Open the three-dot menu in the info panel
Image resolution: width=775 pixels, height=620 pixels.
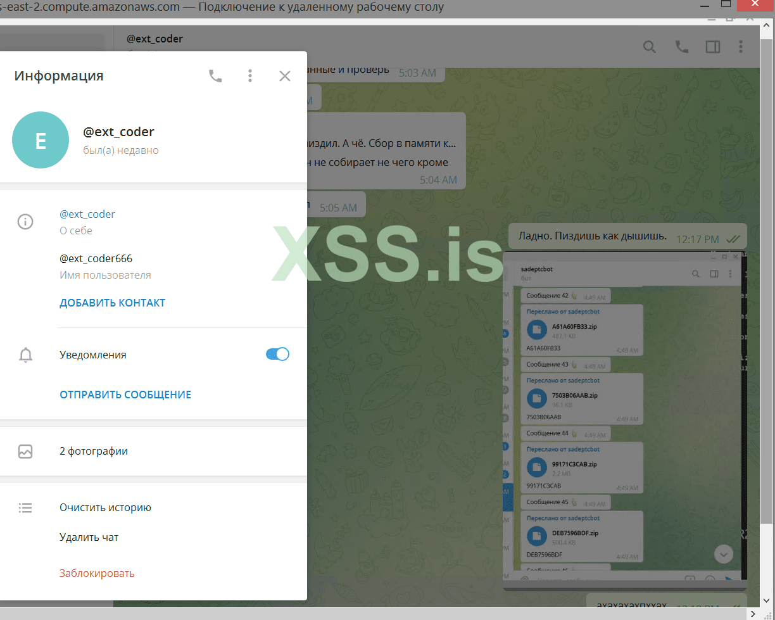[250, 76]
